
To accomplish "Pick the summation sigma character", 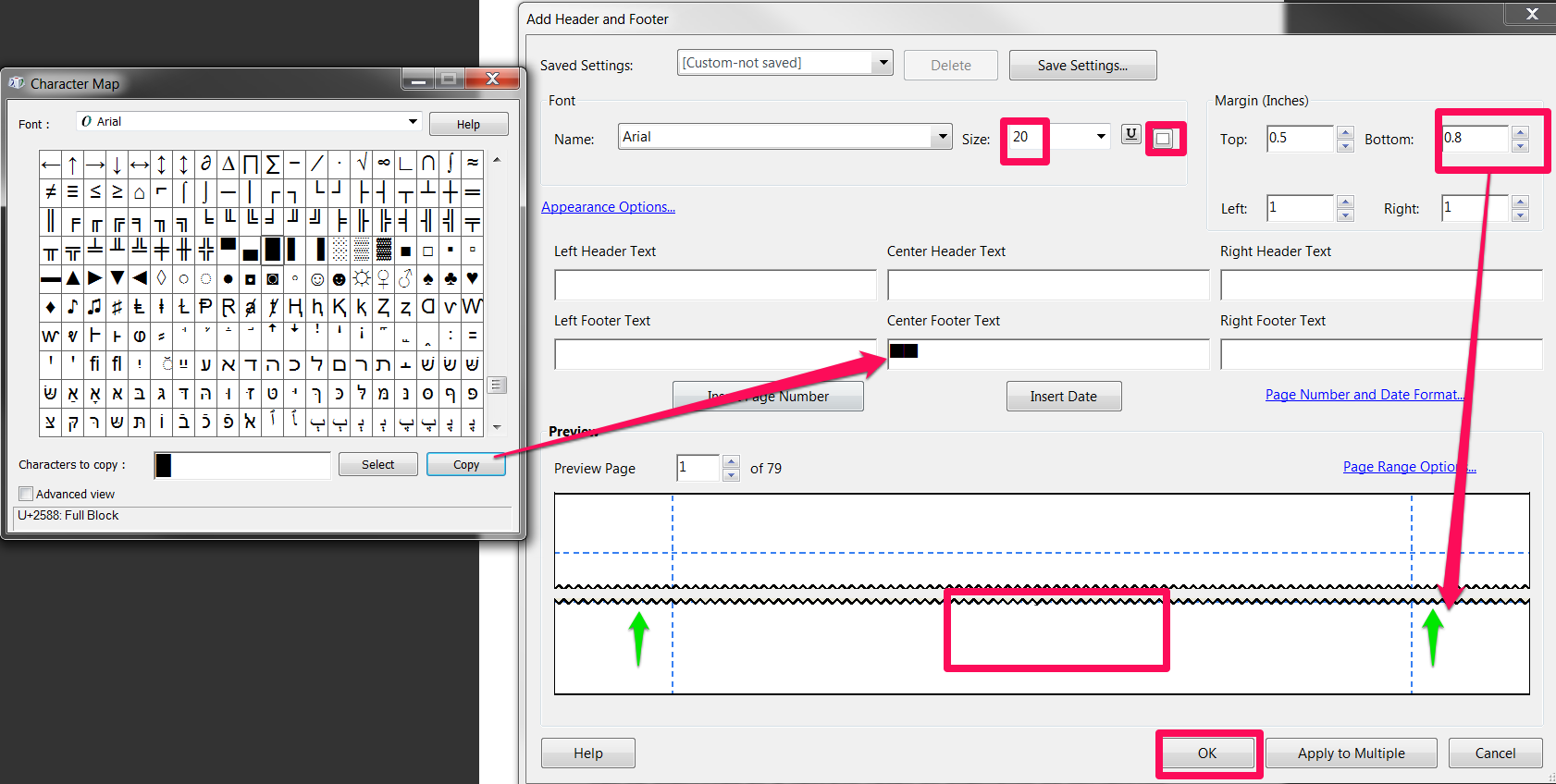I will pos(273,165).
